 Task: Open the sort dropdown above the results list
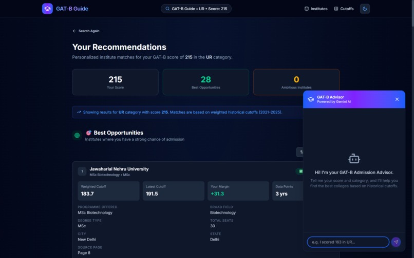click(x=300, y=152)
